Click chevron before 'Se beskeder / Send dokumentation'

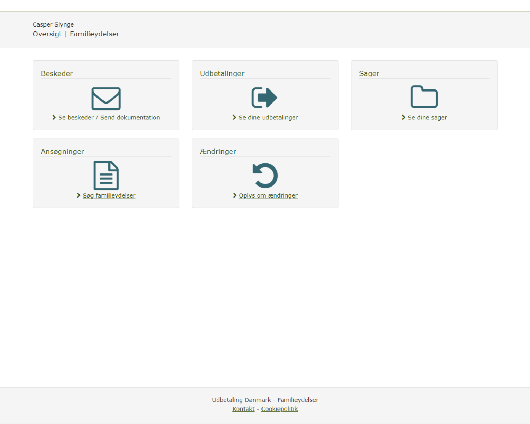[54, 117]
